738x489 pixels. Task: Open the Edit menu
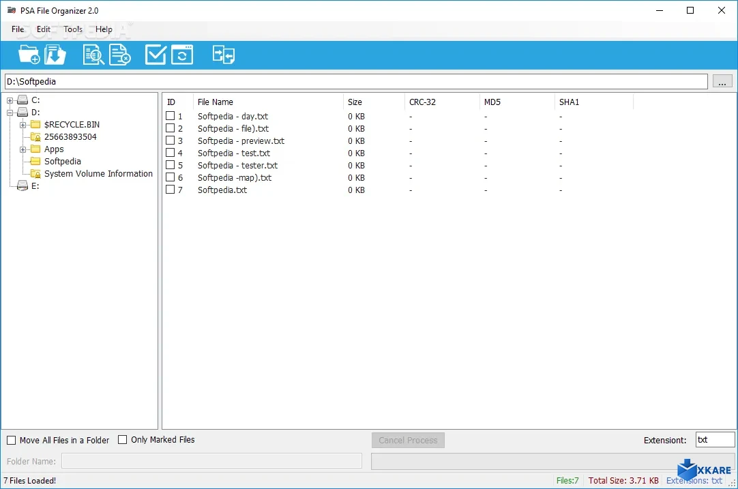coord(43,29)
